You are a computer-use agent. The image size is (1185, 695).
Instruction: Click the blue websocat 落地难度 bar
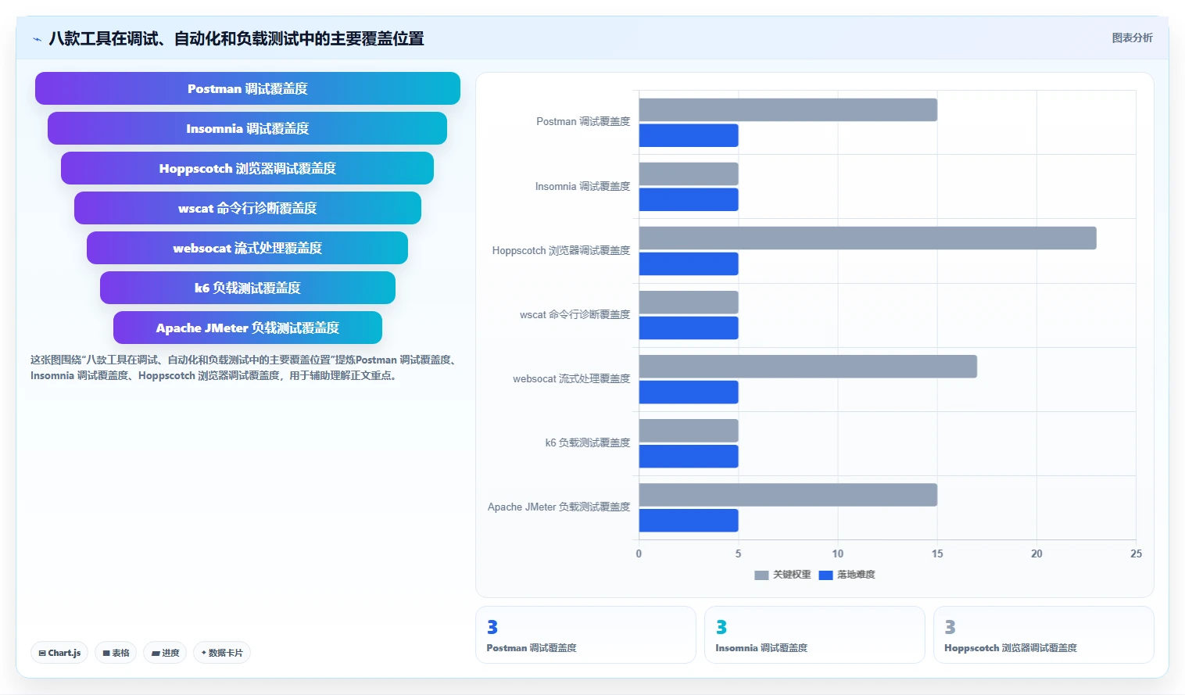click(689, 392)
